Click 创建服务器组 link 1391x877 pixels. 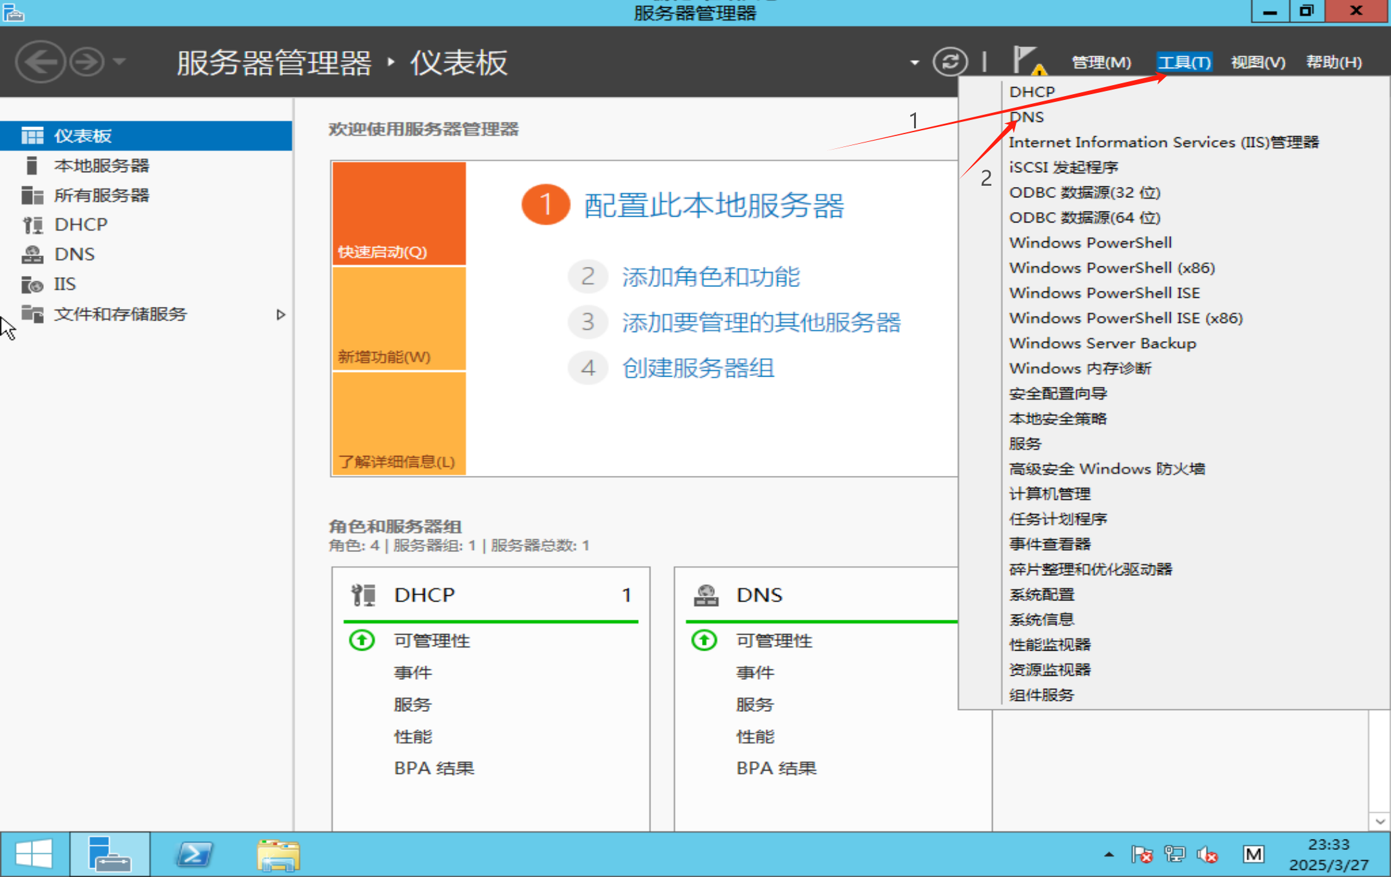(x=698, y=368)
